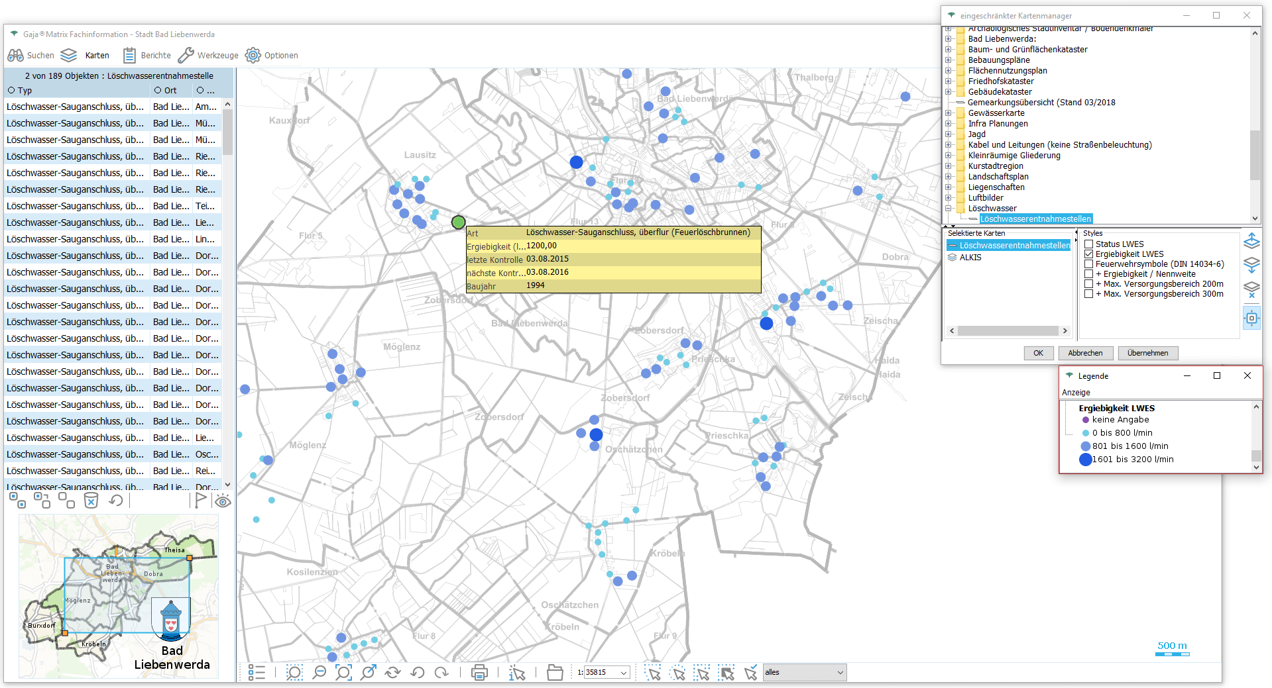The width and height of the screenshot is (1272, 688).
Task: Click the refresh map view icon
Action: [392, 673]
